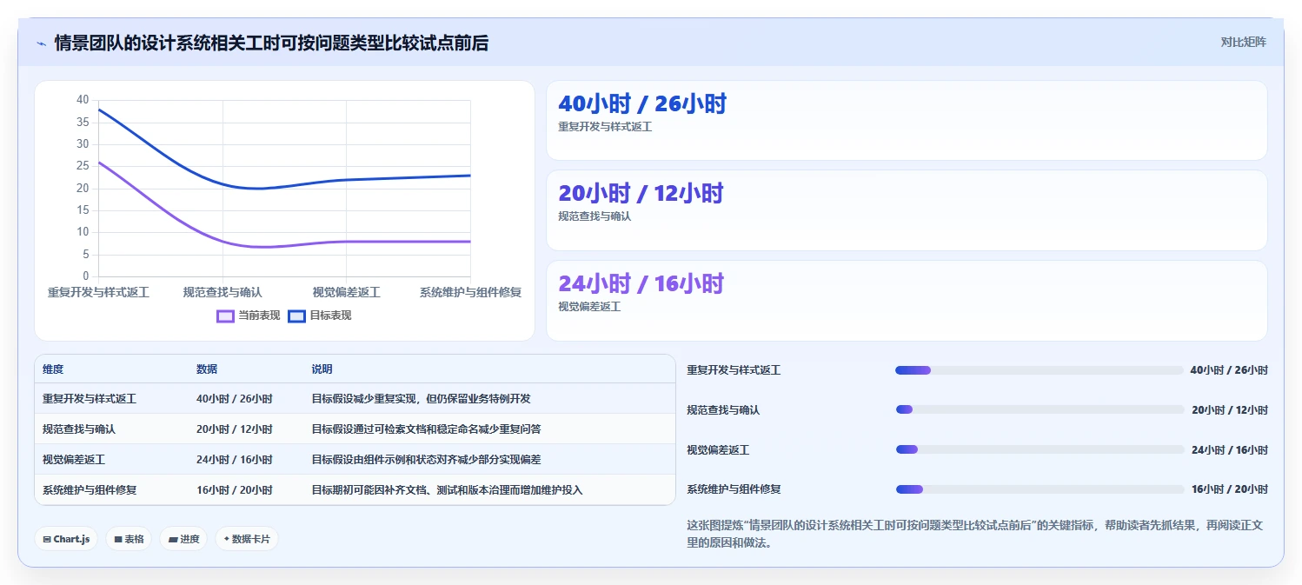The image size is (1302, 585).
Task: Click progress value 16小时 / 20小时
Action: pyautogui.click(x=1229, y=489)
